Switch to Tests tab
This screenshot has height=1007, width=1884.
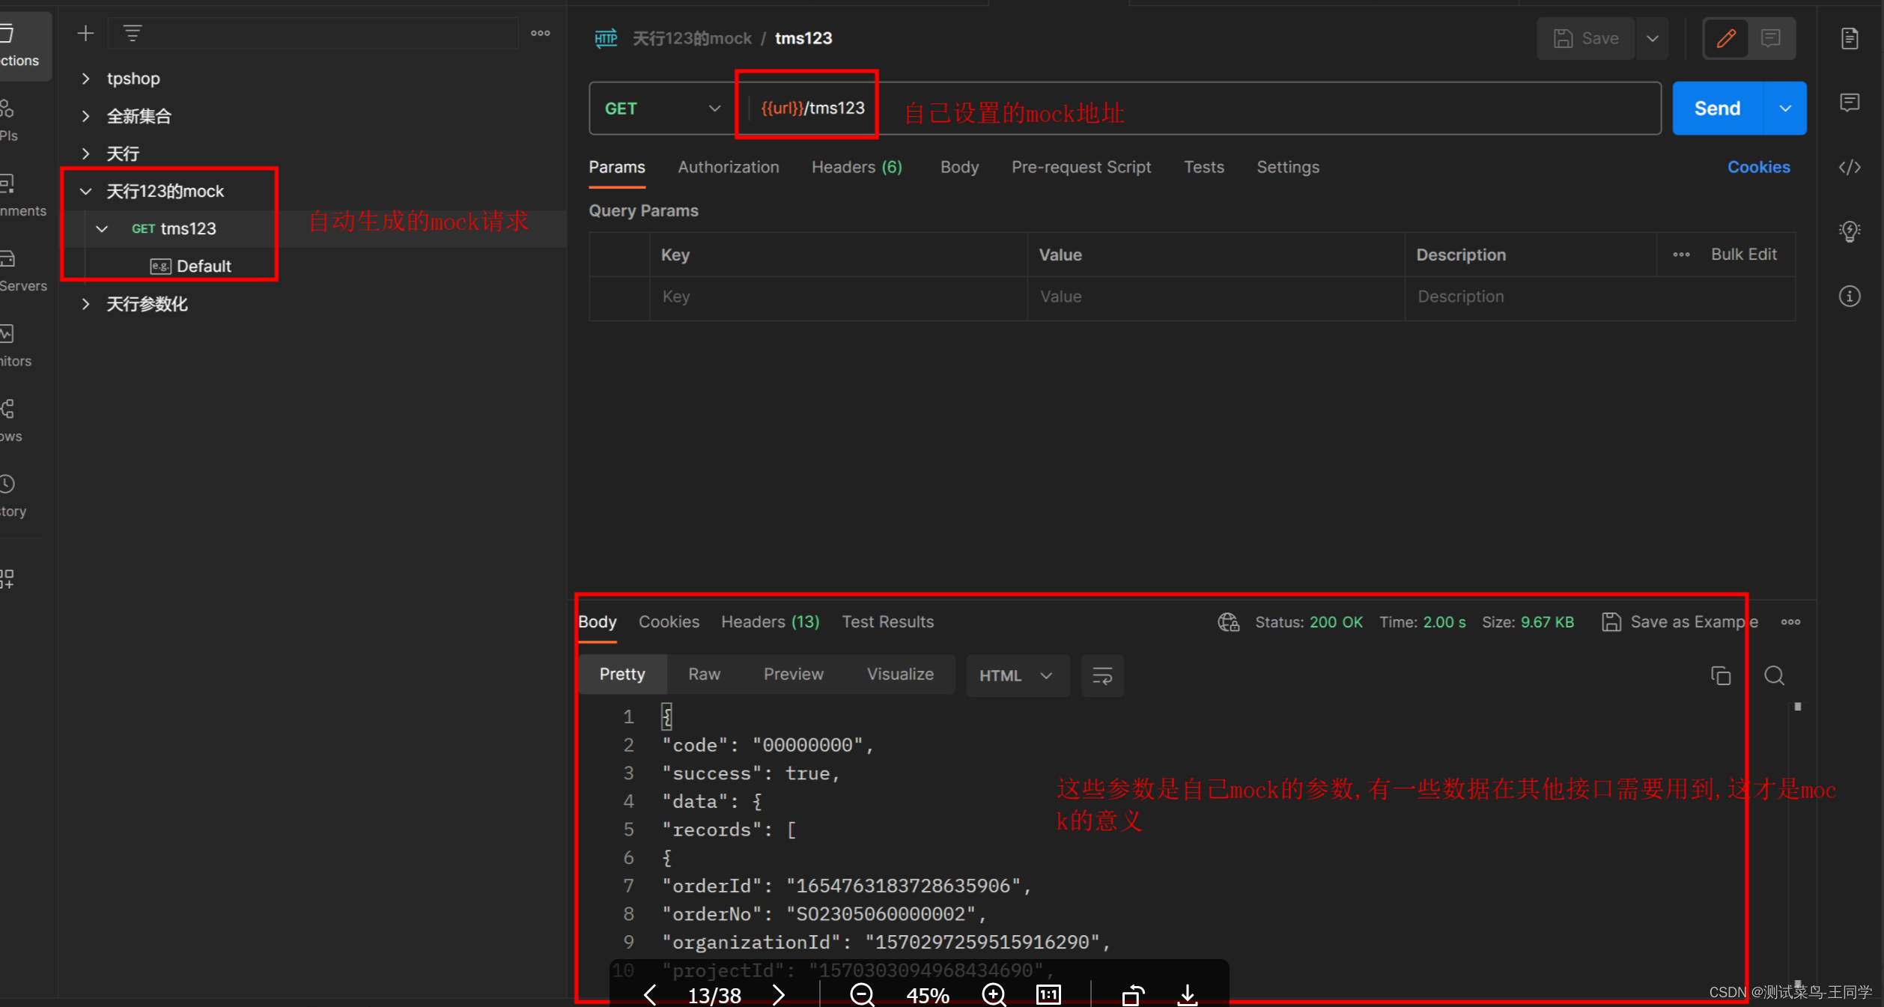[x=1203, y=167]
